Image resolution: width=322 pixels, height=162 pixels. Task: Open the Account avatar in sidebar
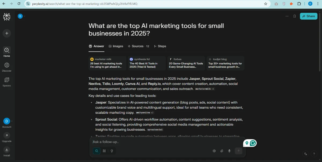(x=7, y=121)
